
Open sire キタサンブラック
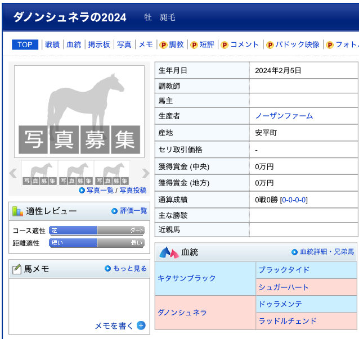click(x=187, y=278)
